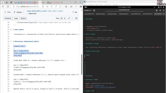
Task: Edit the file with pencil icon
Action: tap(69, 18)
